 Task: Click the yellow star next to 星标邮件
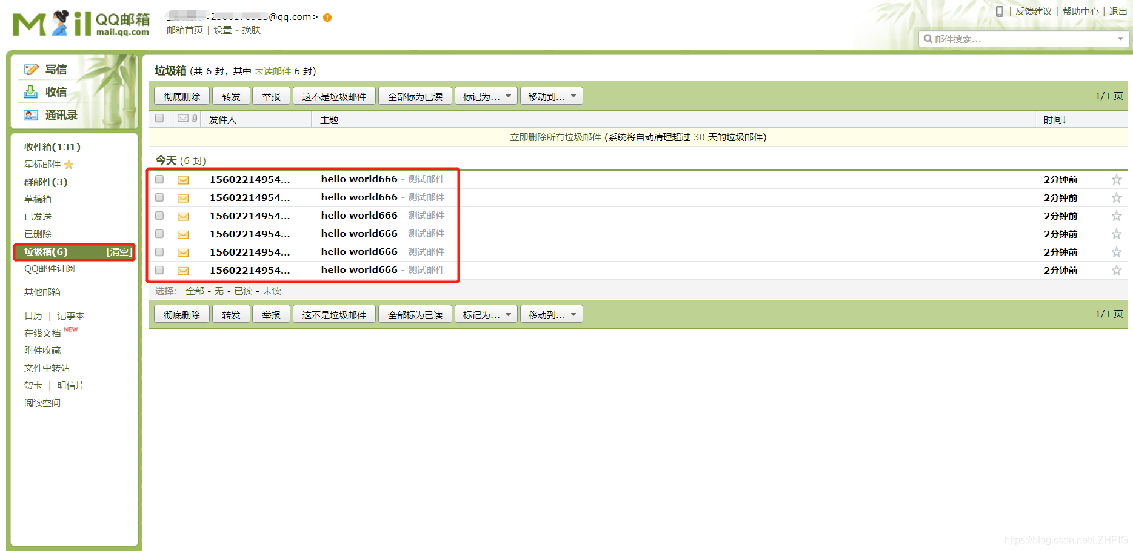tap(69, 165)
